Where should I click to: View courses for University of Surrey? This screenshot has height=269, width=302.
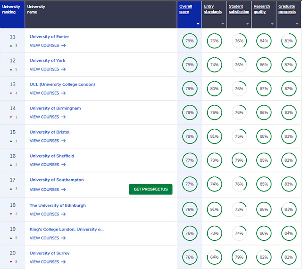click(48, 262)
